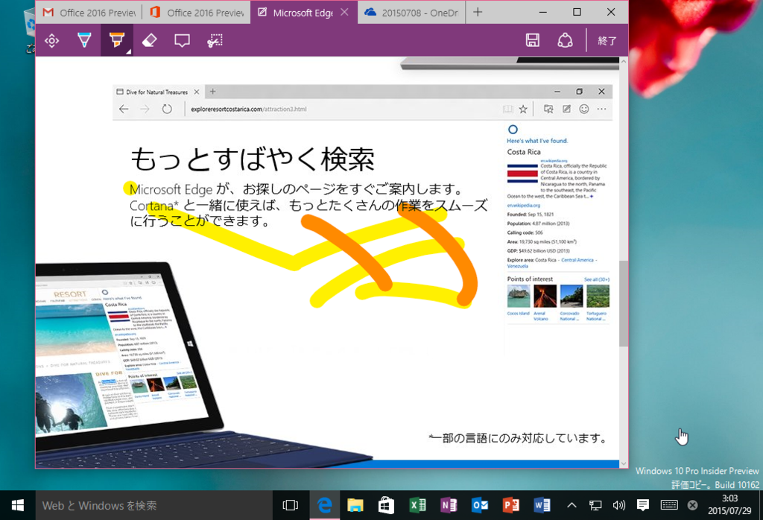Expand hidden system tray icons
The height and width of the screenshot is (520, 763).
tap(572, 505)
